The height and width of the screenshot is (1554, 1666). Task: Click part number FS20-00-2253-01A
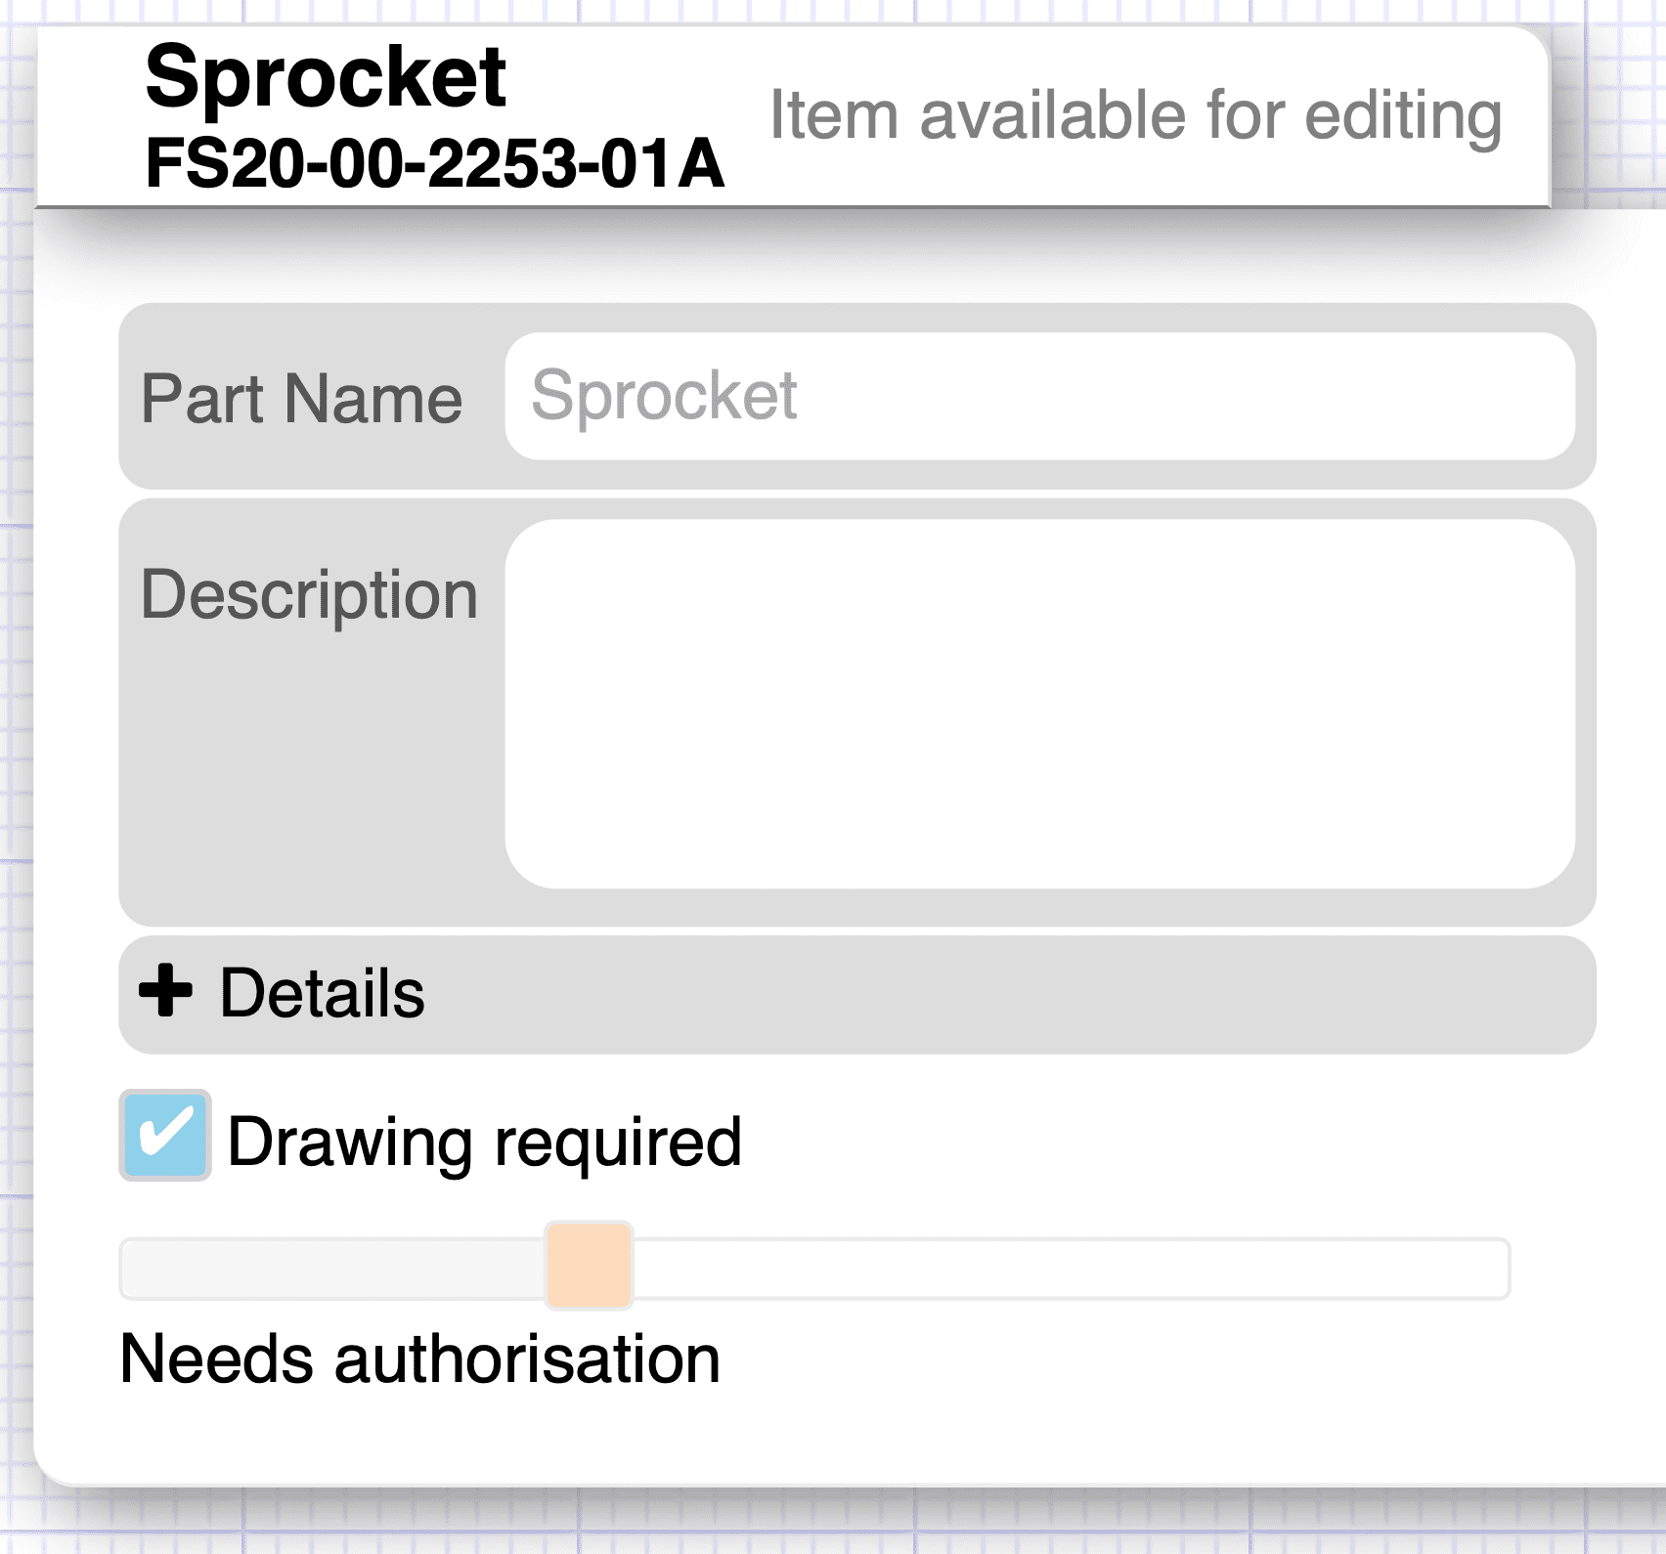pos(435,163)
